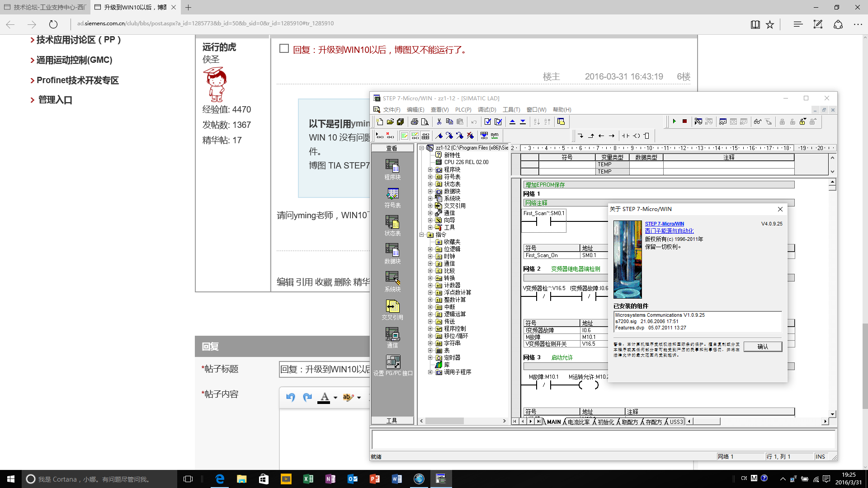868x488 pixels.
Task: Open Excel from the Windows taskbar
Action: (308, 479)
